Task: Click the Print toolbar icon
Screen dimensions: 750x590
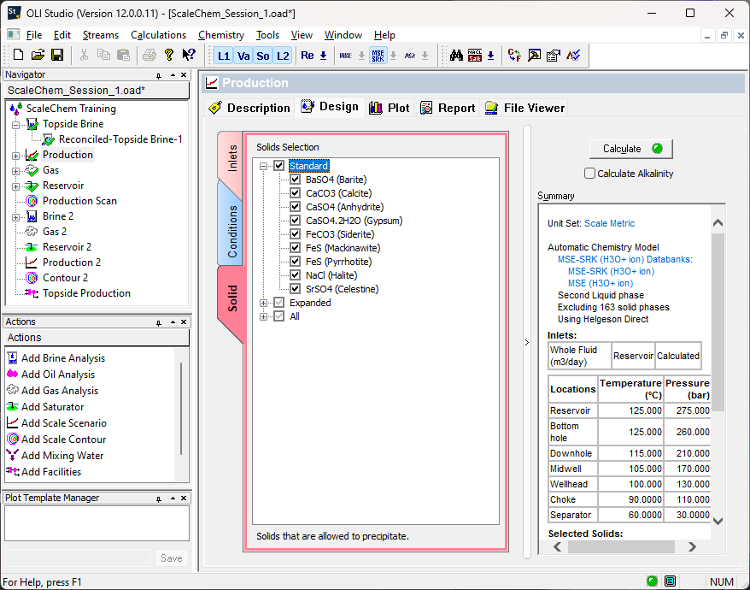Action: click(149, 56)
